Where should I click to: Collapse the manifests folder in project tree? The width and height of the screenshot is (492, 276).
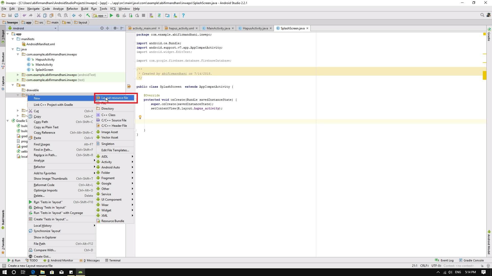click(x=13, y=39)
